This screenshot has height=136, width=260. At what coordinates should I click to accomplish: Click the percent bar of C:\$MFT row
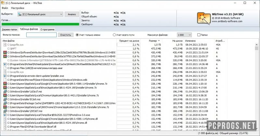129,49
